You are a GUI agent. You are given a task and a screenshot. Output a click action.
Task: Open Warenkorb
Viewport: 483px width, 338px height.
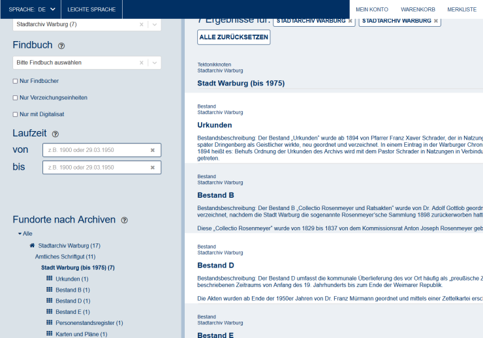[x=418, y=10]
